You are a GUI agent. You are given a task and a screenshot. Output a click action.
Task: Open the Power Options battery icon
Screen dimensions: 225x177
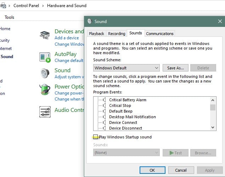[x=45, y=90]
